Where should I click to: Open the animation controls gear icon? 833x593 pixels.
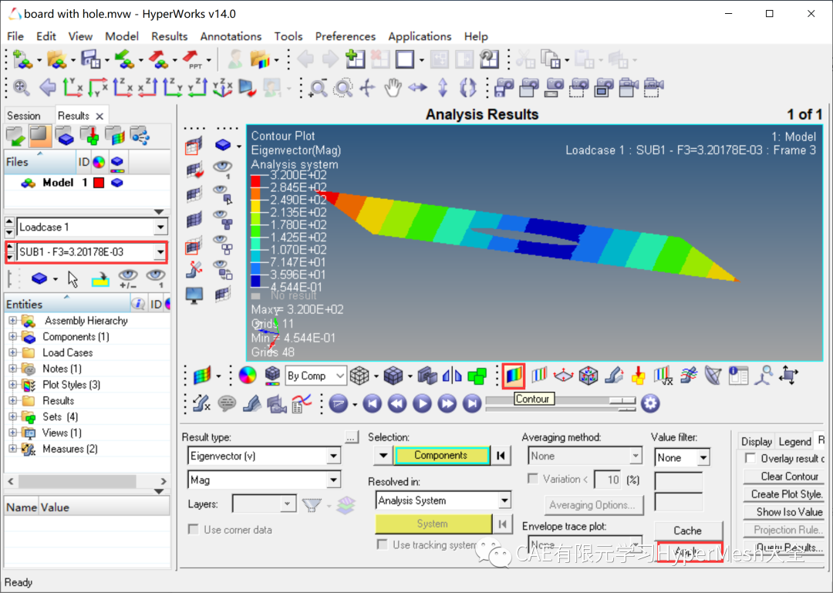[x=651, y=403]
